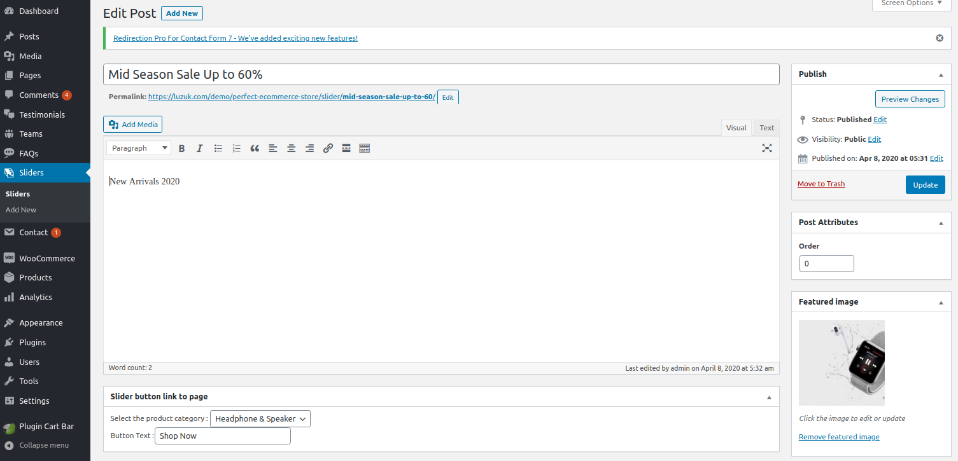Click the Order number field
The height and width of the screenshot is (461, 958).
point(826,263)
